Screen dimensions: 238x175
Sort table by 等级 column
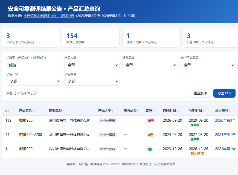[x=150, y=111]
